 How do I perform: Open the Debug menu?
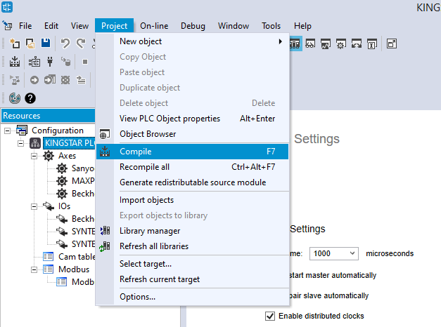point(193,26)
